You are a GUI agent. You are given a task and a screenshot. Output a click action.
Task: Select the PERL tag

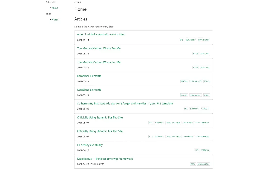pos(193,164)
